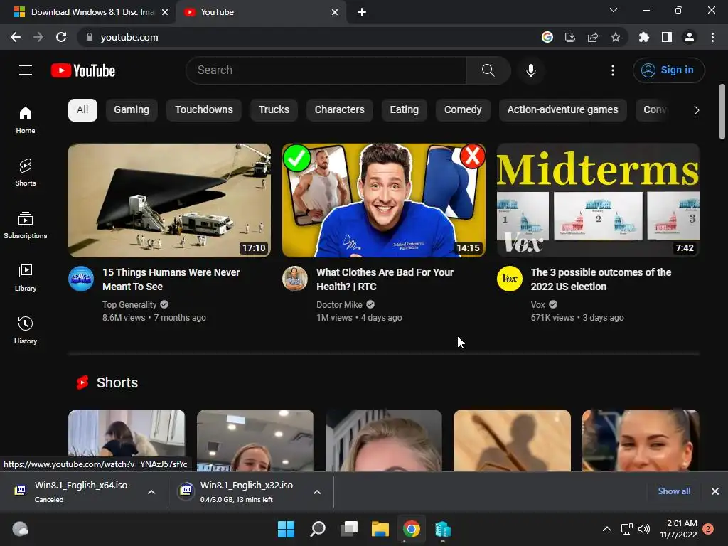Share this page icon in address bar
Image resolution: width=728 pixels, height=546 pixels.
point(593,37)
